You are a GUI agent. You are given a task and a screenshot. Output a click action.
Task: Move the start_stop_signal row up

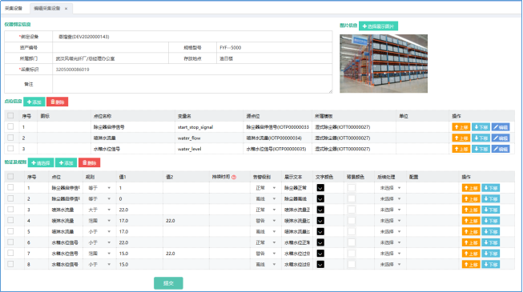pos(461,127)
